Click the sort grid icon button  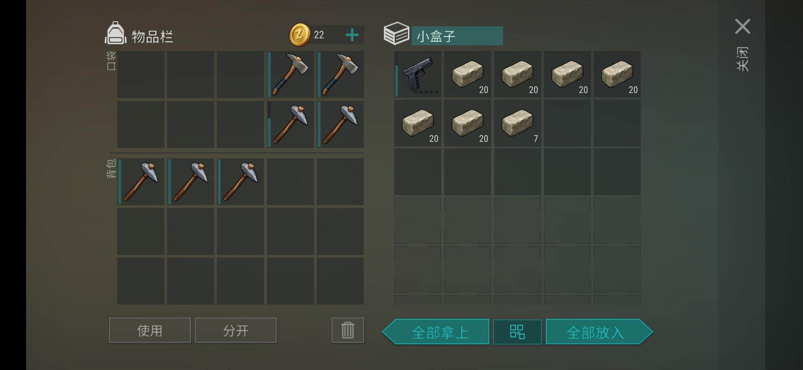pos(517,332)
